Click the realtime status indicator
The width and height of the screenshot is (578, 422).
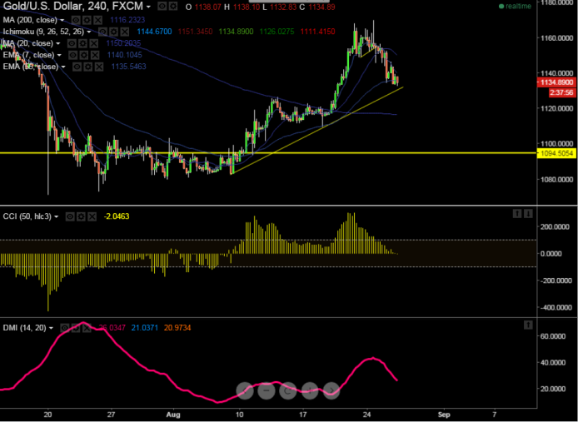tap(515, 7)
